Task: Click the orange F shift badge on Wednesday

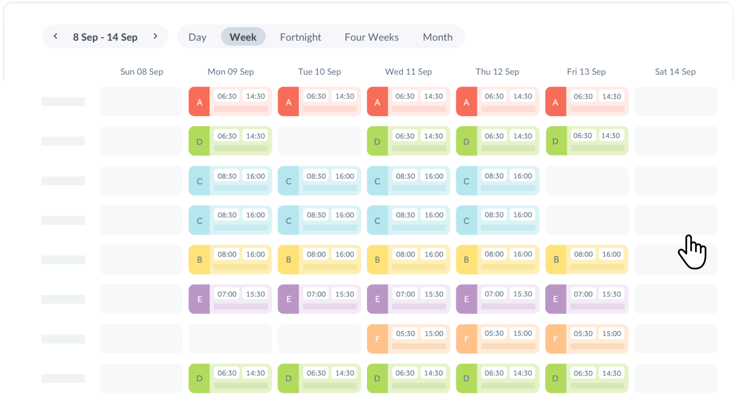Action: (x=377, y=339)
